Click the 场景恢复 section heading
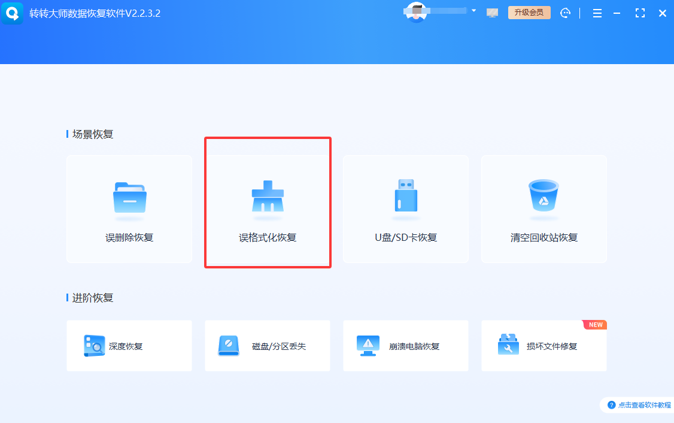 coord(92,134)
